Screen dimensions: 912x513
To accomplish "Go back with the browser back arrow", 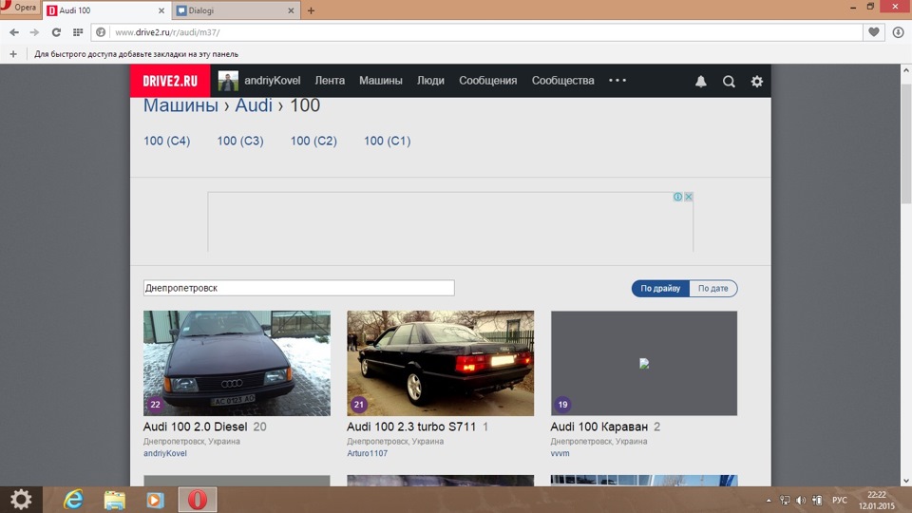I will (14, 32).
